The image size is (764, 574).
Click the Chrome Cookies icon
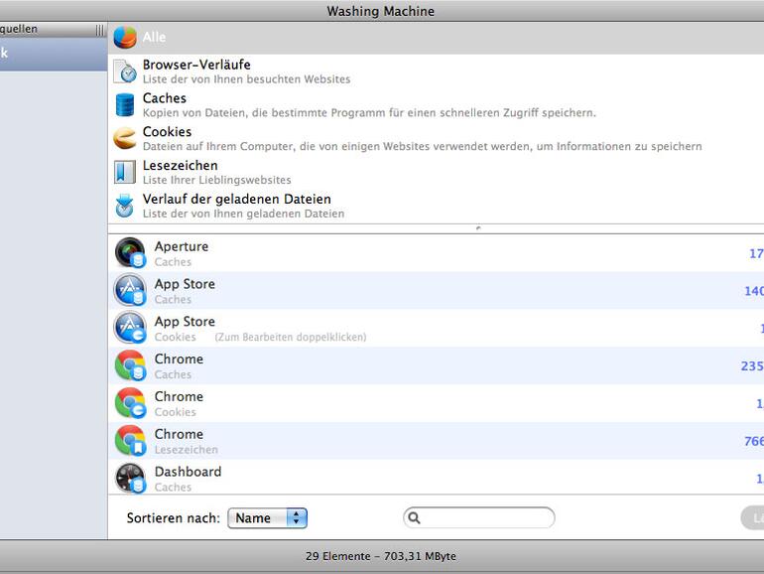[x=131, y=403]
